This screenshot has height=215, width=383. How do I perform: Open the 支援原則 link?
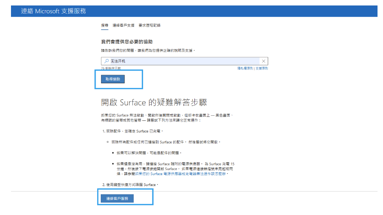click(261, 68)
